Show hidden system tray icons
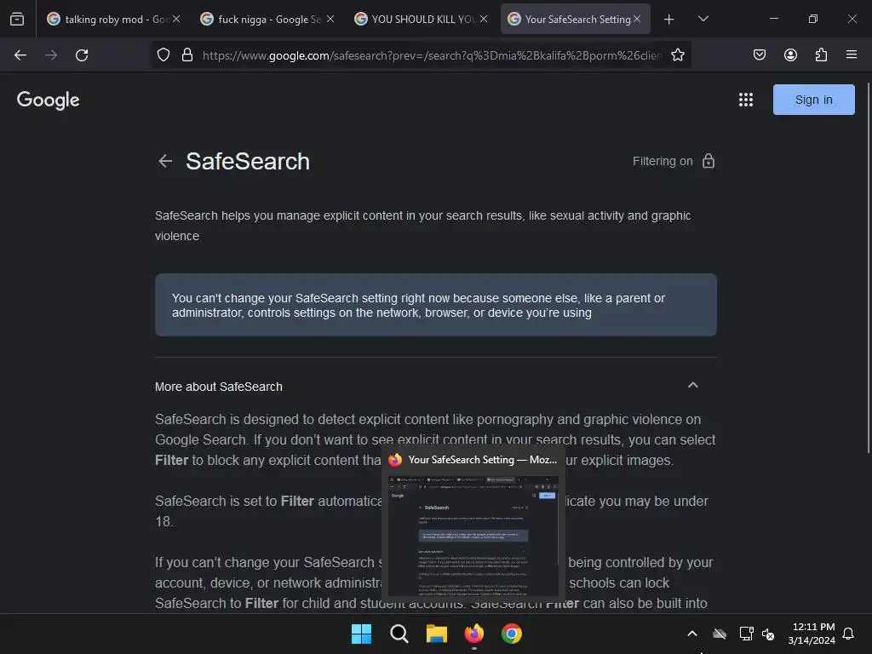The height and width of the screenshot is (654, 872). [x=692, y=634]
